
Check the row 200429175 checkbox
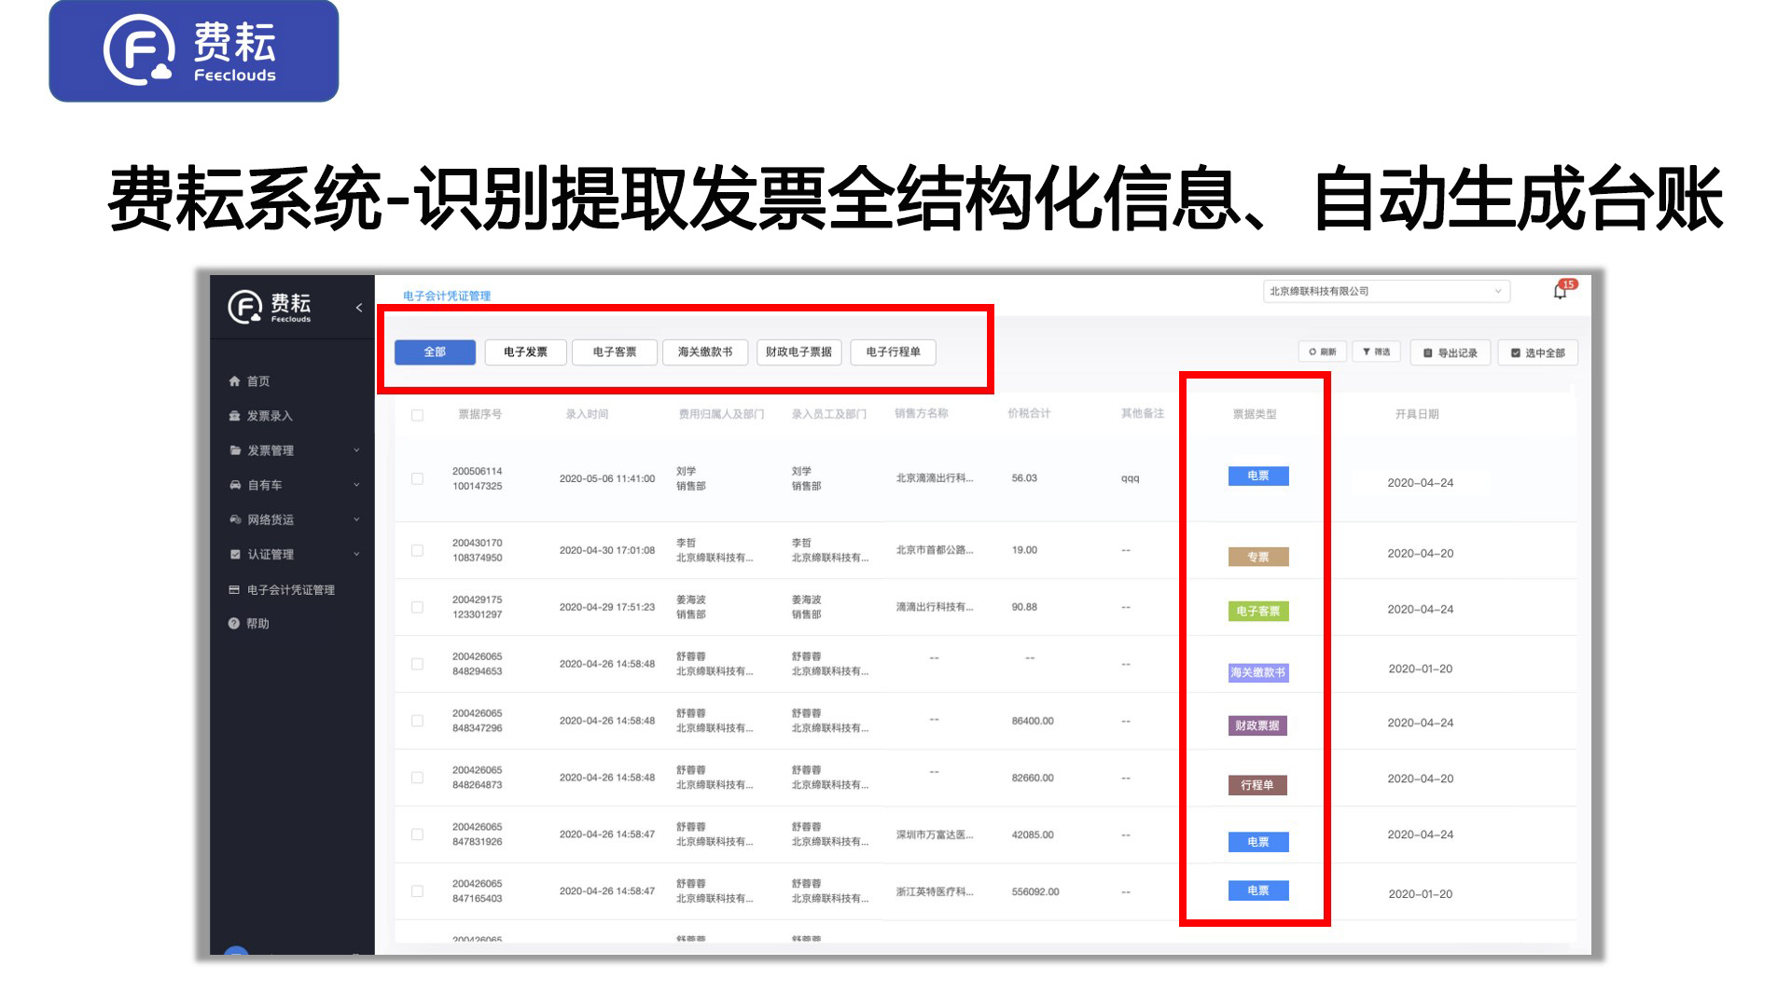click(x=417, y=607)
